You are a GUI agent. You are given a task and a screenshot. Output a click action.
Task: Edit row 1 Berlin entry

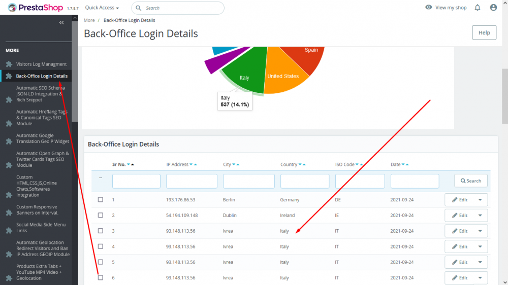pyautogui.click(x=459, y=200)
